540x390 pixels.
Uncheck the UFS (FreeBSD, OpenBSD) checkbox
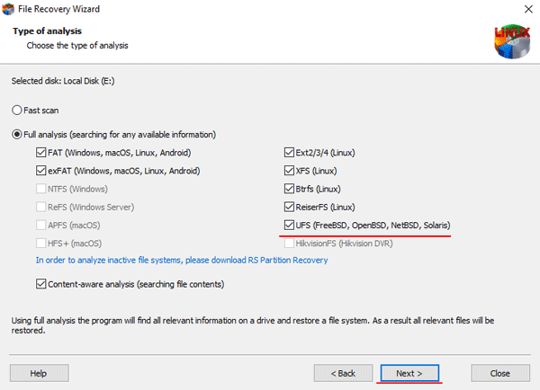tap(289, 225)
